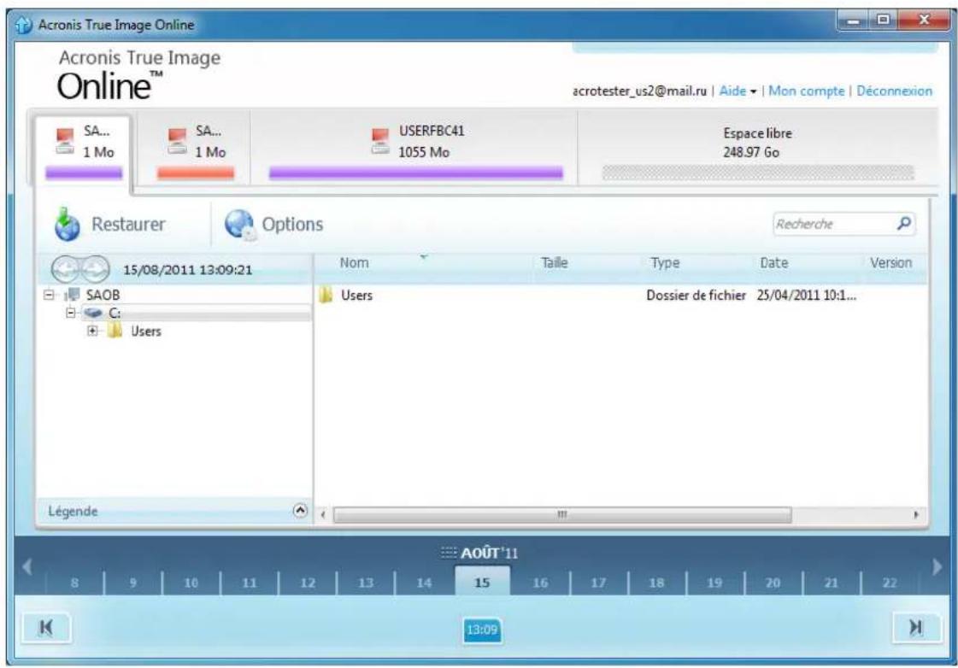Select the SAOB label in tree
Screen dimensions: 958x668
click(103, 295)
